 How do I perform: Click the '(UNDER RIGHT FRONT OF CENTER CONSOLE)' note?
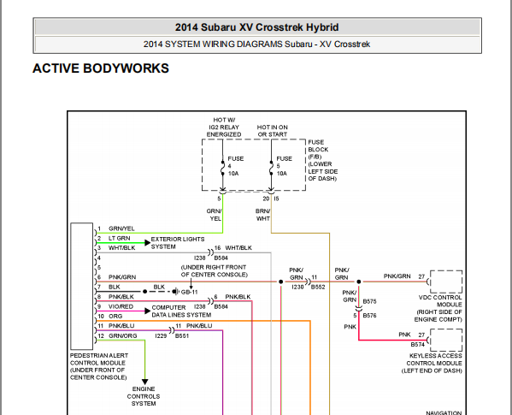tap(215, 271)
